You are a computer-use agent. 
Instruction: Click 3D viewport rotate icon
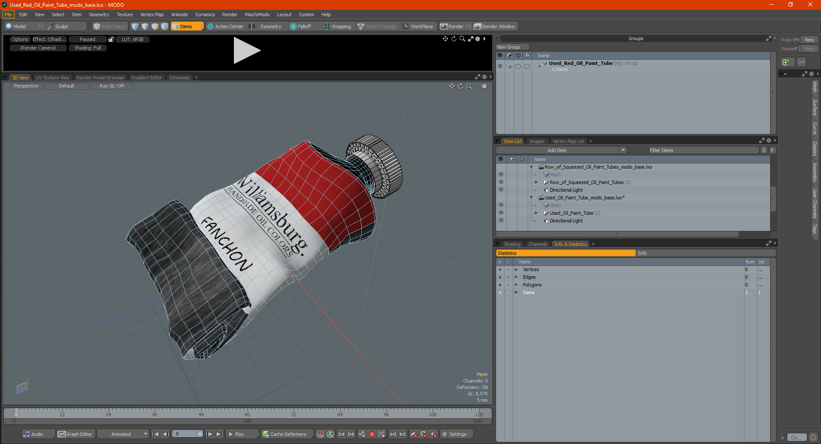click(461, 86)
